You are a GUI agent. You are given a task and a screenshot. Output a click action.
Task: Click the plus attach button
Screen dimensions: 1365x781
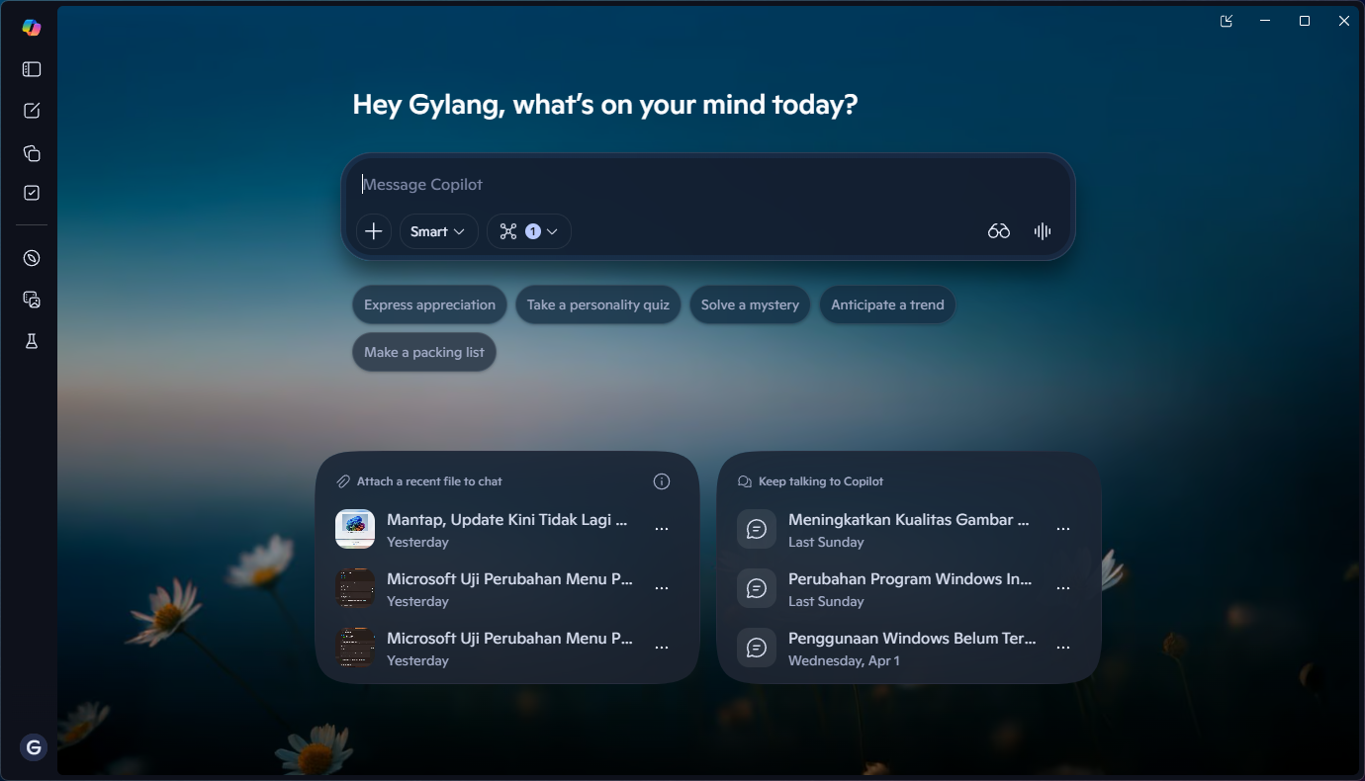(373, 231)
